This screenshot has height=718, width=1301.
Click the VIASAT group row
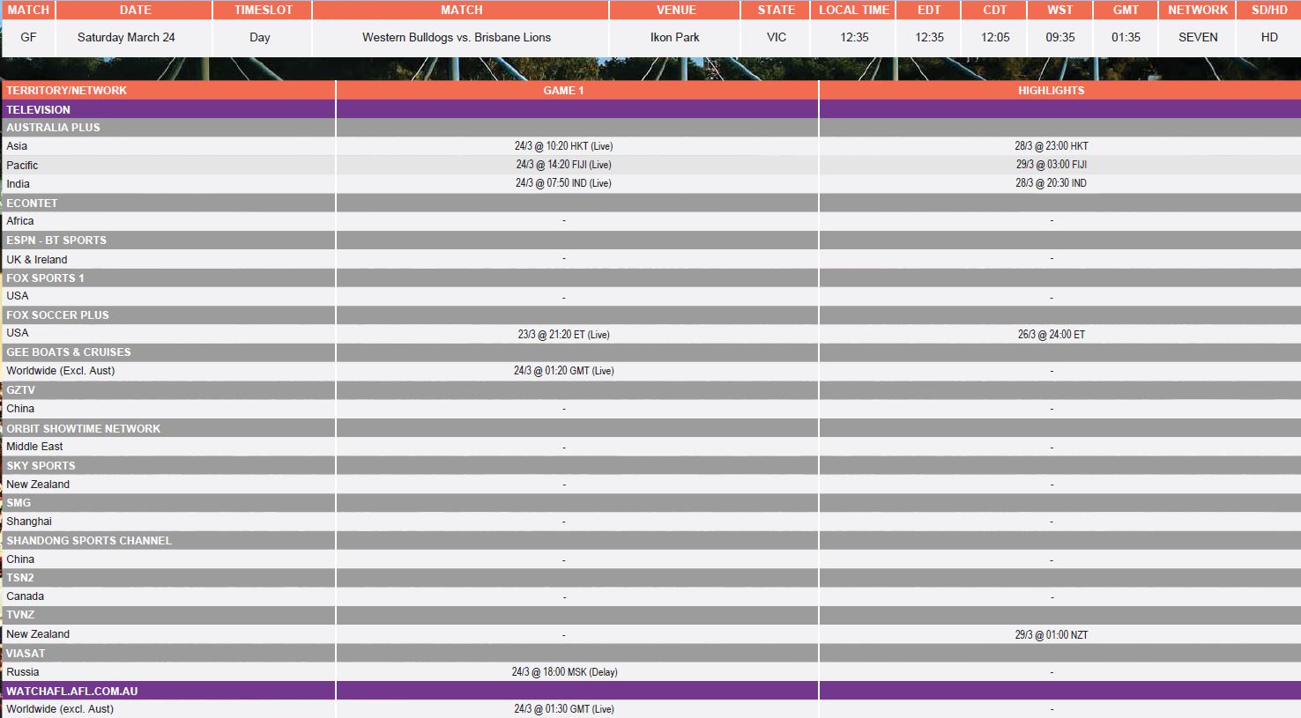[650, 653]
